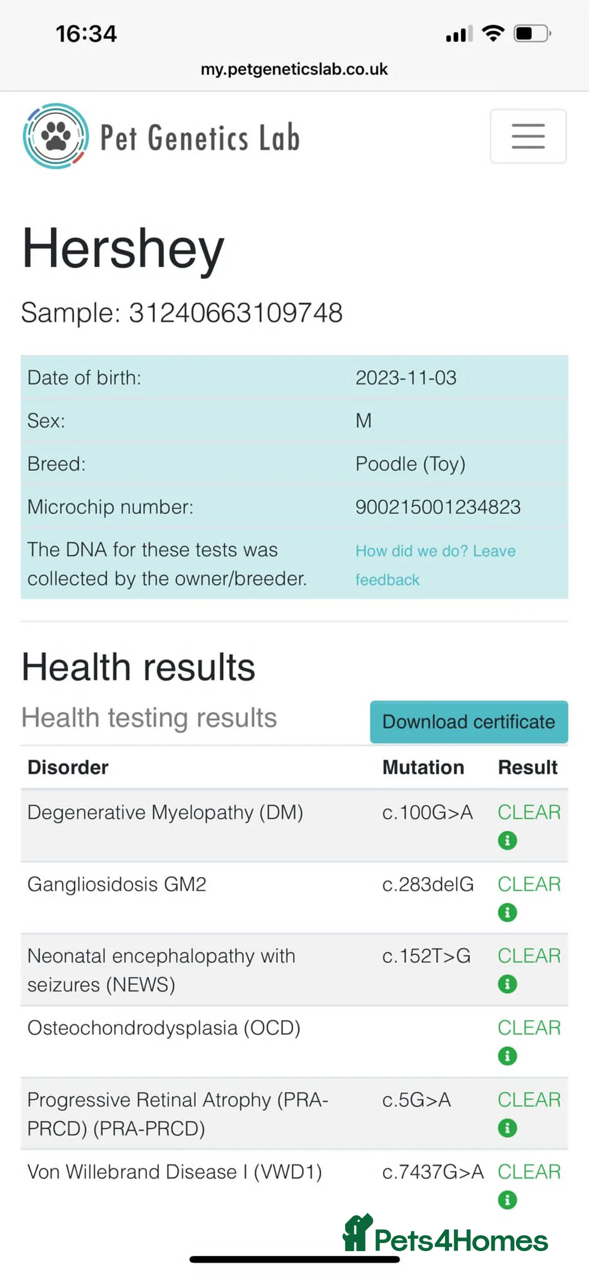The image size is (589, 1274).
Task: Click the Von Willebrand Disease I row
Action: tap(294, 1186)
